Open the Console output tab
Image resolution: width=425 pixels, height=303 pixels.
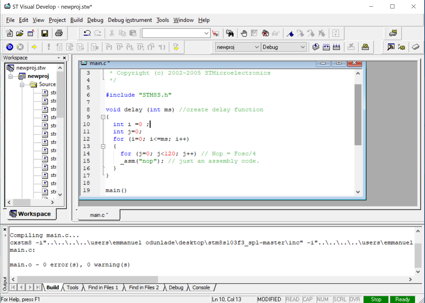(x=201, y=288)
